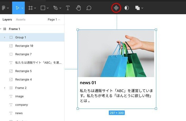Image resolution: width=186 pixels, height=121 pixels.
Task: Click the Boolean Union selection icon
Action: pyautogui.click(x=138, y=8)
